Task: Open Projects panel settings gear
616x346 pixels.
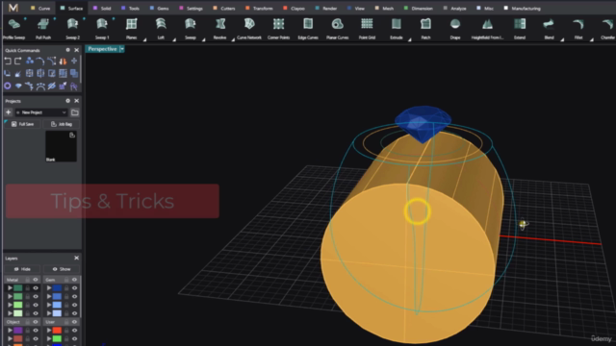Action: pyautogui.click(x=68, y=101)
